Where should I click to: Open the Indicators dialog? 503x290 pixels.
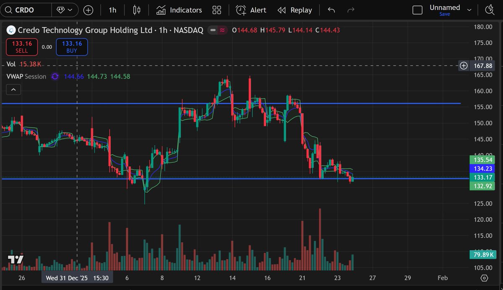click(179, 10)
